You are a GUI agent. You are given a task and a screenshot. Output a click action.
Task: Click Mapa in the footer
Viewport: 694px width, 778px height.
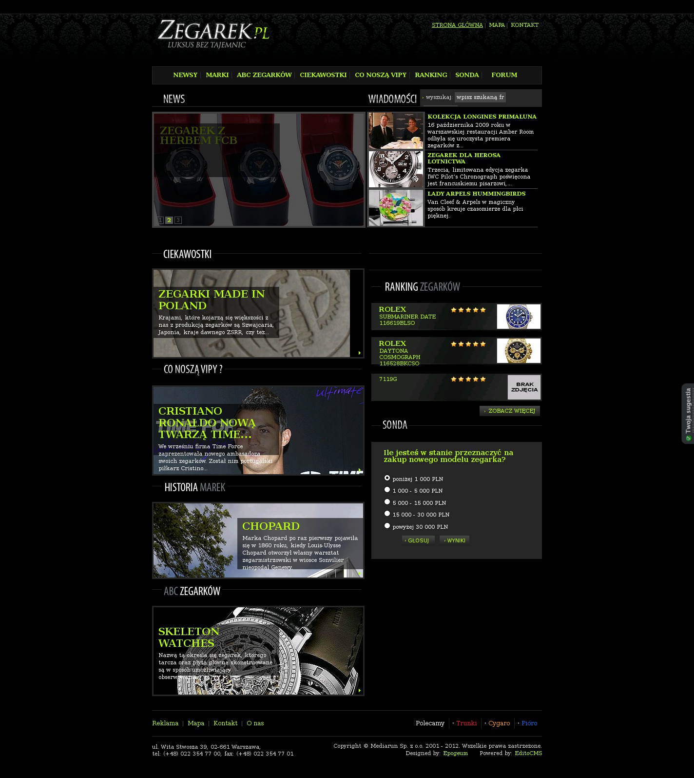(196, 723)
